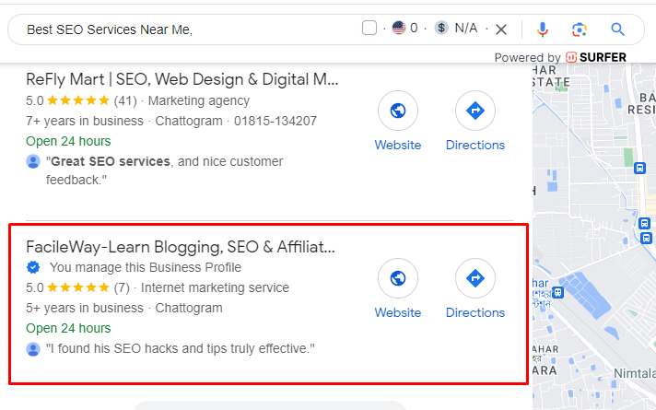Click the ReFly Mart (41) reviews count
This screenshot has width=656, height=410.
pyautogui.click(x=125, y=100)
